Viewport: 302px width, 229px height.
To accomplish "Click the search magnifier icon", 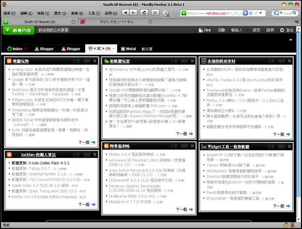I will (x=294, y=13).
